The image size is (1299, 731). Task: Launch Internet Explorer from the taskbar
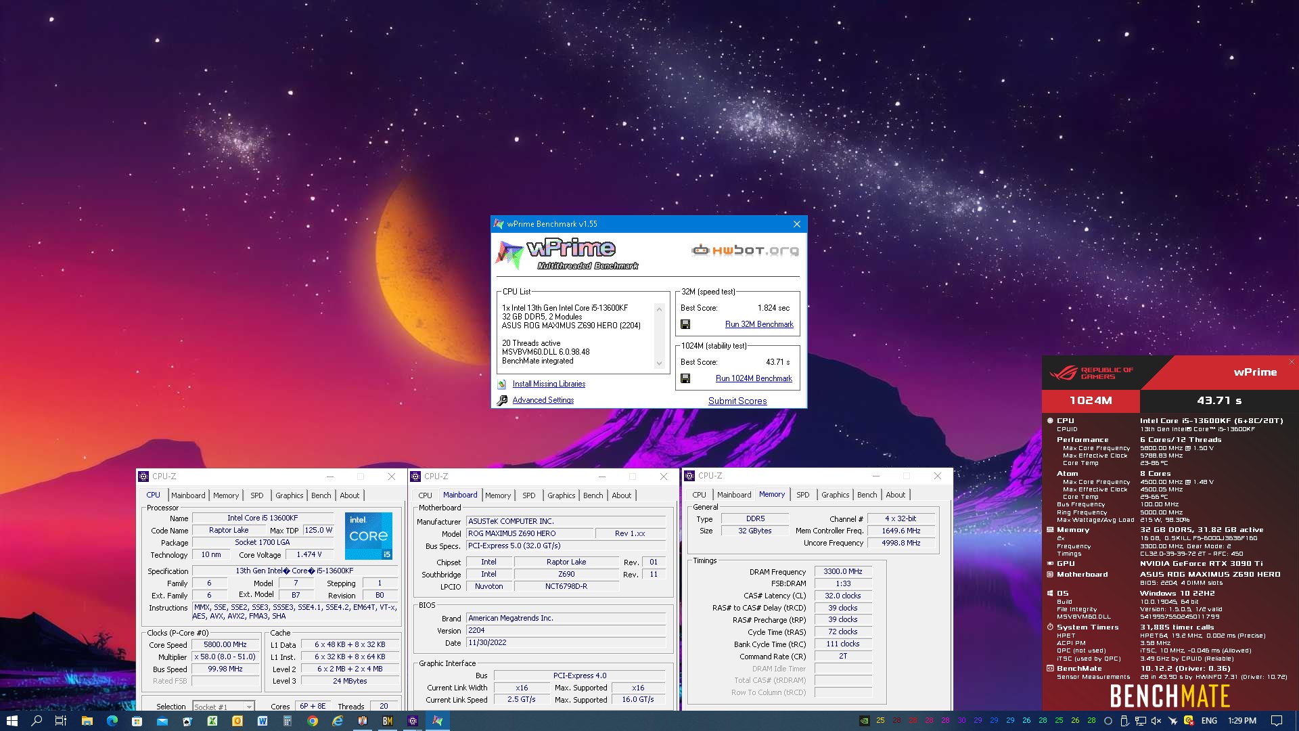[x=337, y=721]
